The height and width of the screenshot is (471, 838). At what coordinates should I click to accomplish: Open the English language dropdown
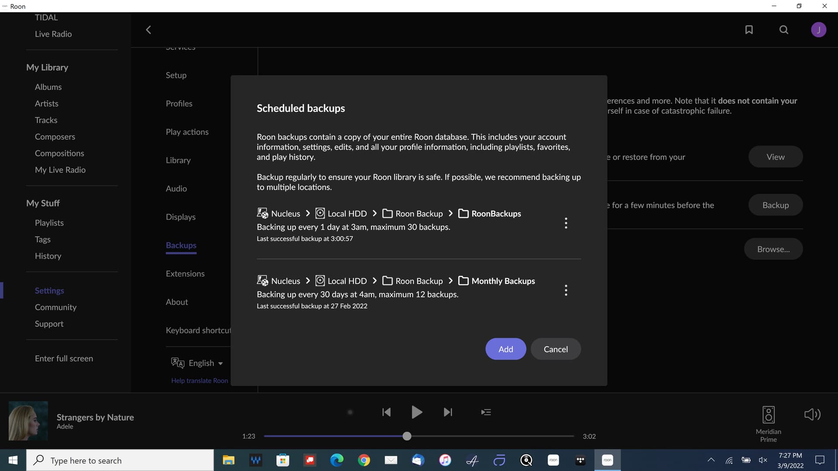click(x=206, y=363)
